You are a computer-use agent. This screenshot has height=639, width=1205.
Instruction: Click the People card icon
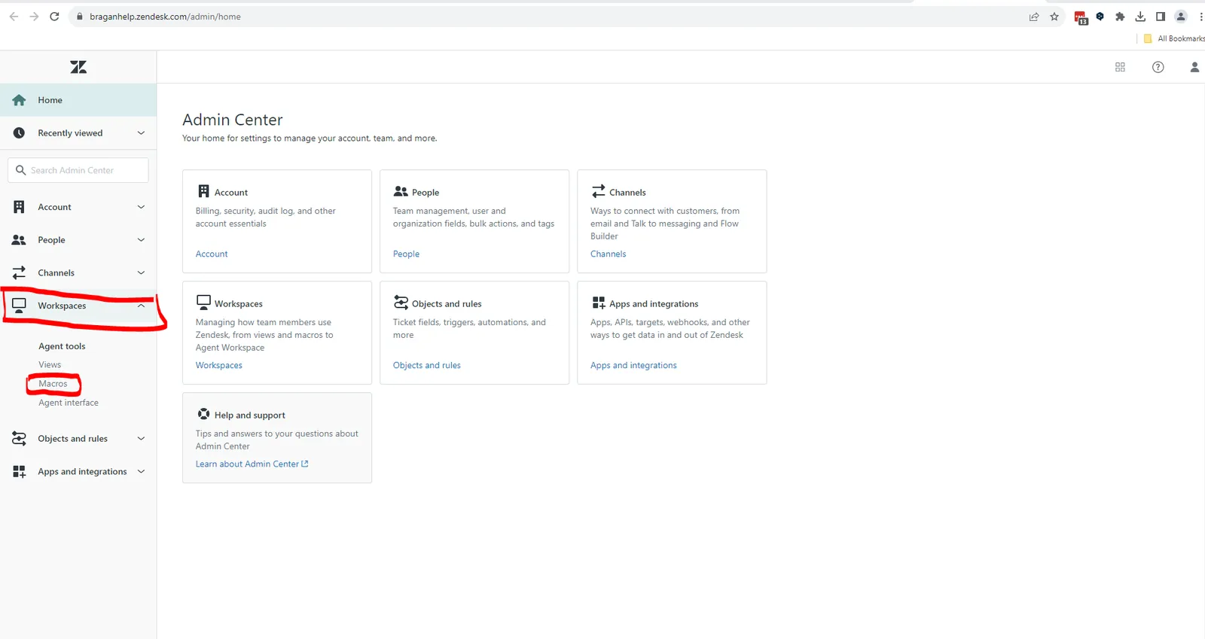(401, 191)
